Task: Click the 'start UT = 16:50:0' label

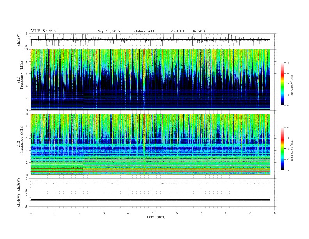Action: (188, 31)
